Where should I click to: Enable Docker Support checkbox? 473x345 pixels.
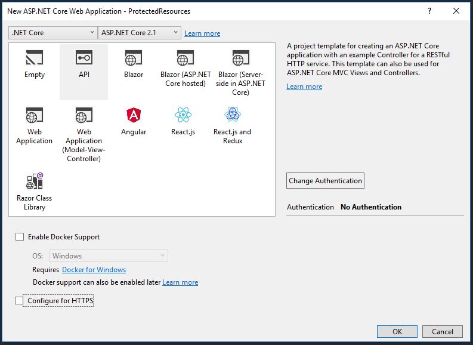point(20,236)
